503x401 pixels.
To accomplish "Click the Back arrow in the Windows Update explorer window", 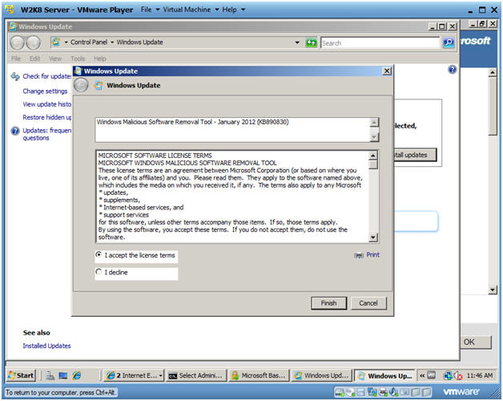I will coord(18,43).
